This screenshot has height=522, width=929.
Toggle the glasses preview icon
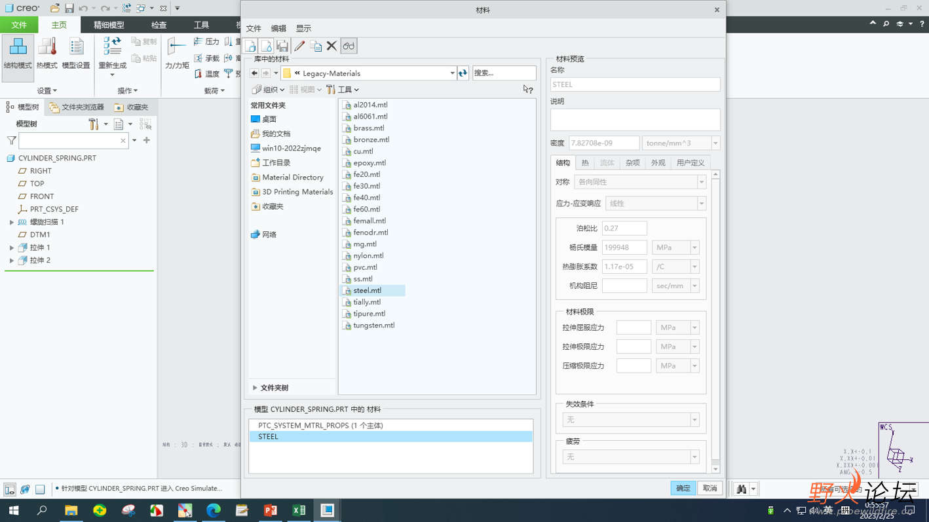[x=349, y=46]
